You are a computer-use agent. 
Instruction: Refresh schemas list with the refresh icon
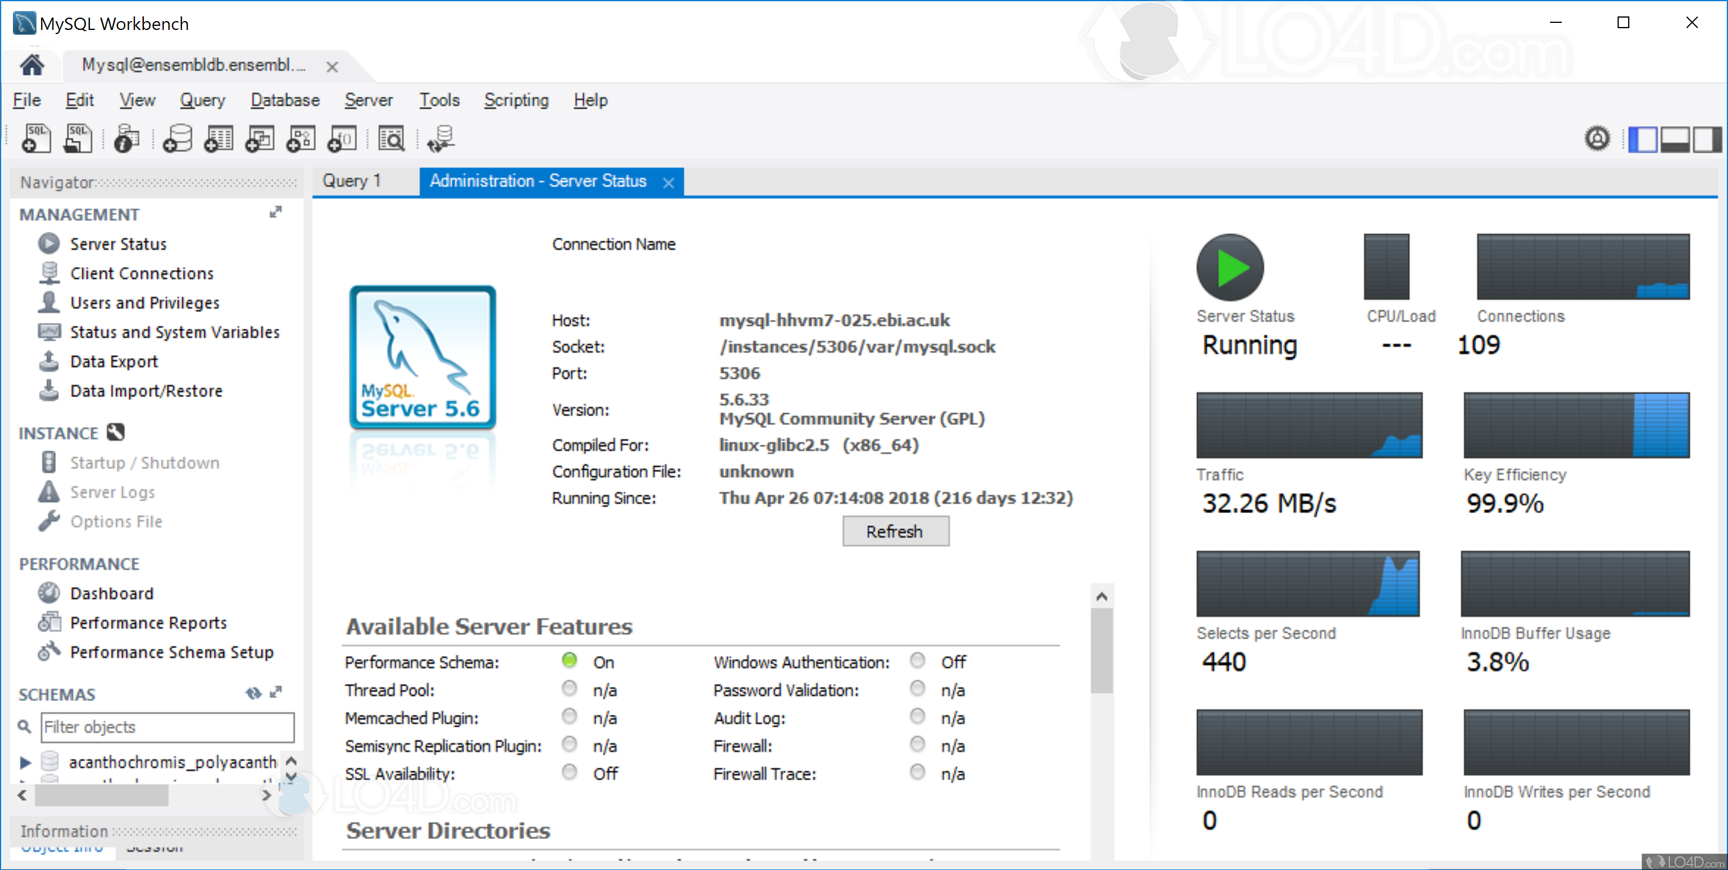[x=253, y=693]
